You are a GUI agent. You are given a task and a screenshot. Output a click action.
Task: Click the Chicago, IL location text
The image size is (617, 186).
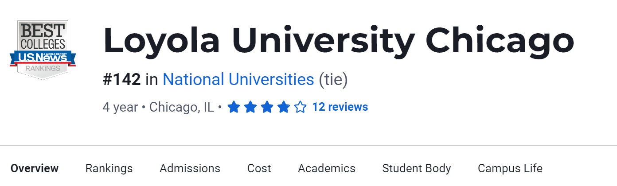182,107
